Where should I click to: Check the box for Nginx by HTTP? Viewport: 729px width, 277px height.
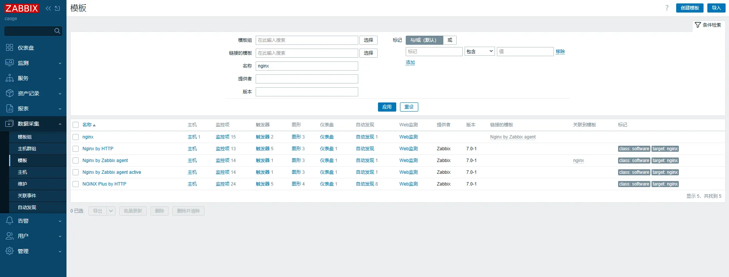click(76, 149)
